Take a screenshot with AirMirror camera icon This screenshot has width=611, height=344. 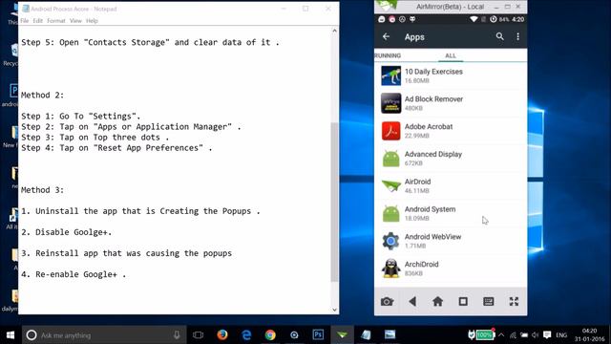coord(387,302)
